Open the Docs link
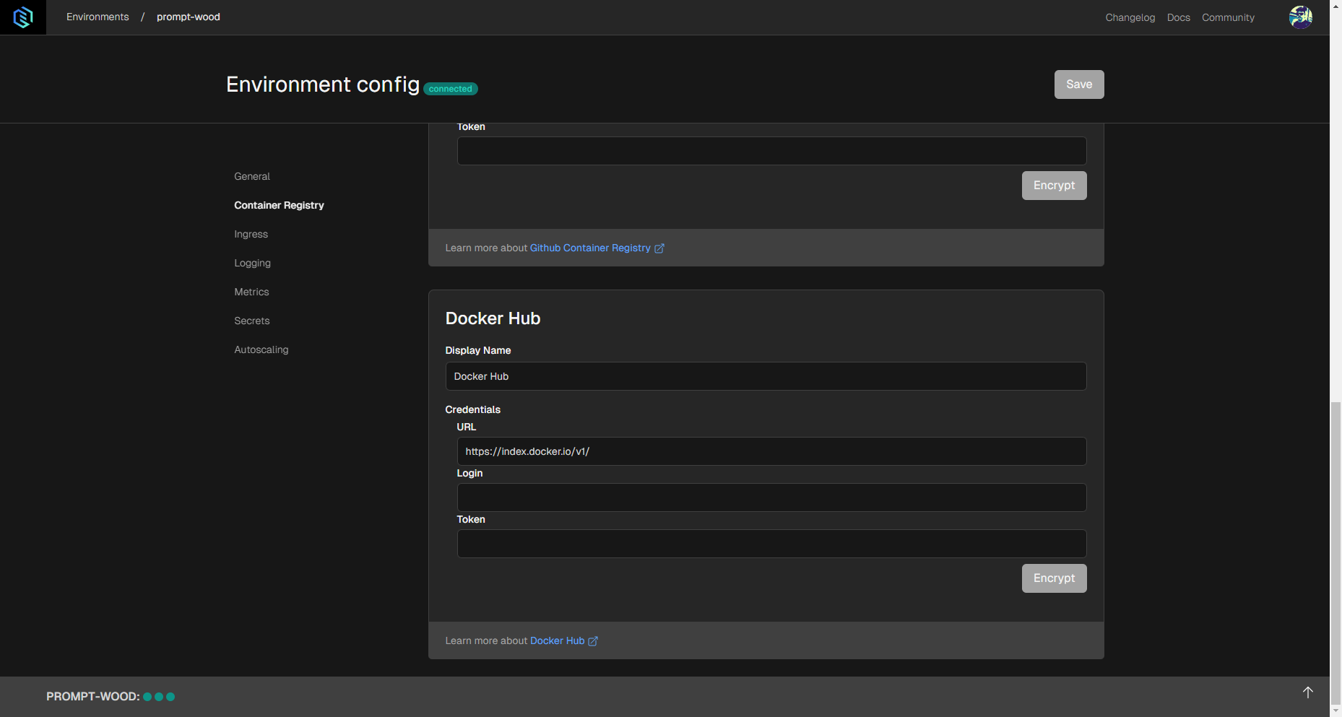 (x=1178, y=17)
